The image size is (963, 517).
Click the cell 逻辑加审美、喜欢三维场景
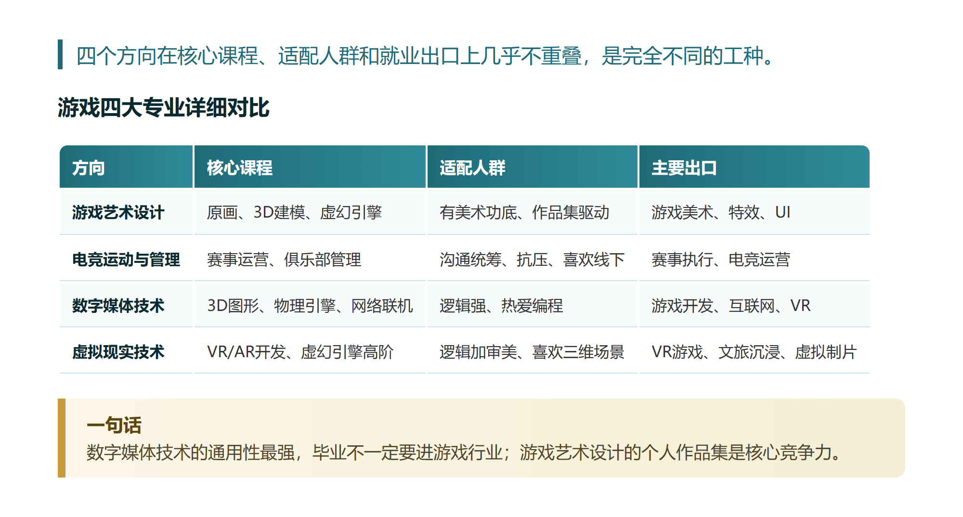pos(533,351)
